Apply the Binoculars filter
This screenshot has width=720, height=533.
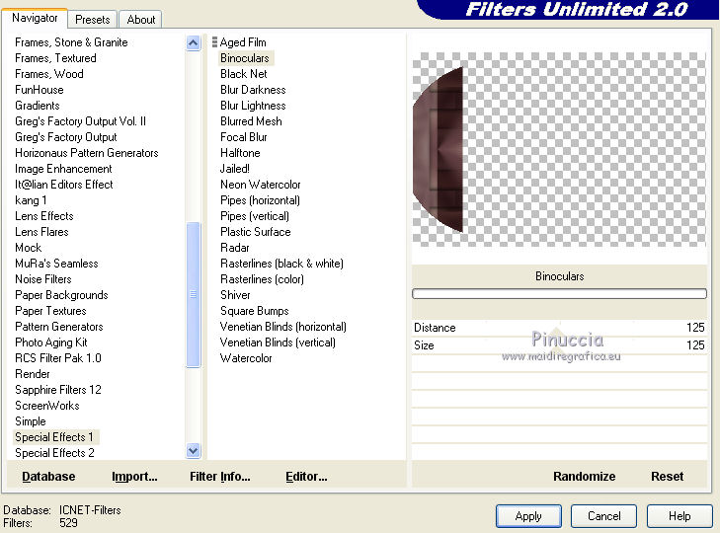point(528,516)
